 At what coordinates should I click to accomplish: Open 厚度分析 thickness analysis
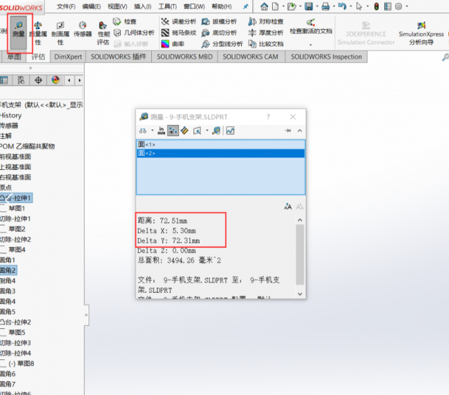pos(265,32)
